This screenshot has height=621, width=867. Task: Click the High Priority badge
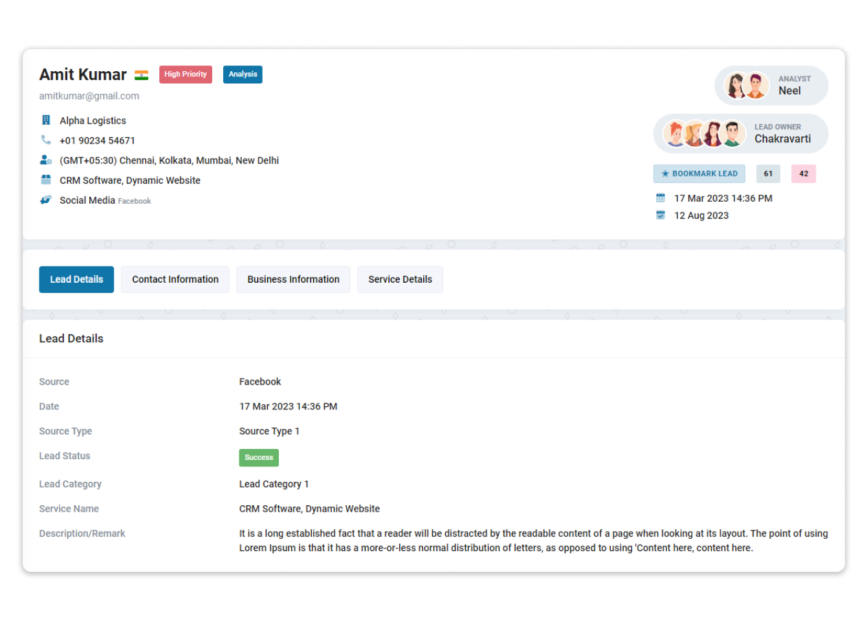[x=186, y=74]
